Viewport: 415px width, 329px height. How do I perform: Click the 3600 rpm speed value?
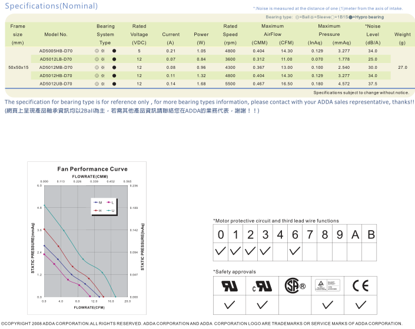(230, 59)
